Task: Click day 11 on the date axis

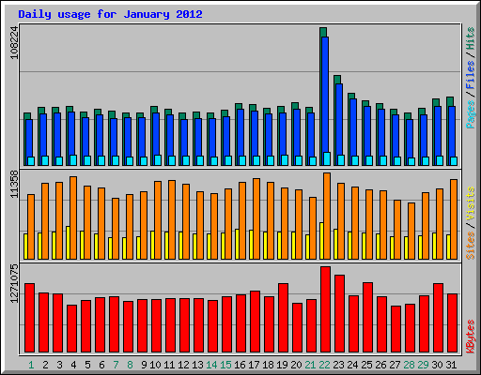Action: point(169,365)
